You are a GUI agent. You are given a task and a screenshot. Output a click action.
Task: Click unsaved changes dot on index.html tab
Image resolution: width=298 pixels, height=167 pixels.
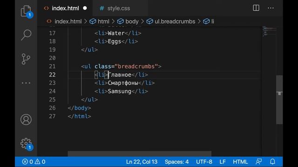(85, 8)
